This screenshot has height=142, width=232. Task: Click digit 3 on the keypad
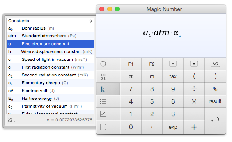pyautogui.click(x=173, y=114)
